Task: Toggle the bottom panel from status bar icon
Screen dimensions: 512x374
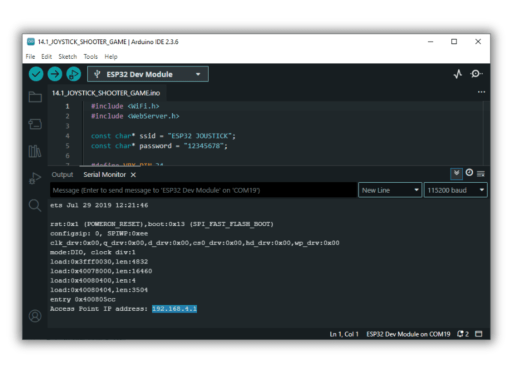Action: coord(478,334)
